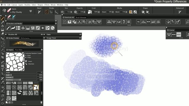Click the Resize File shortcut button

point(99,22)
